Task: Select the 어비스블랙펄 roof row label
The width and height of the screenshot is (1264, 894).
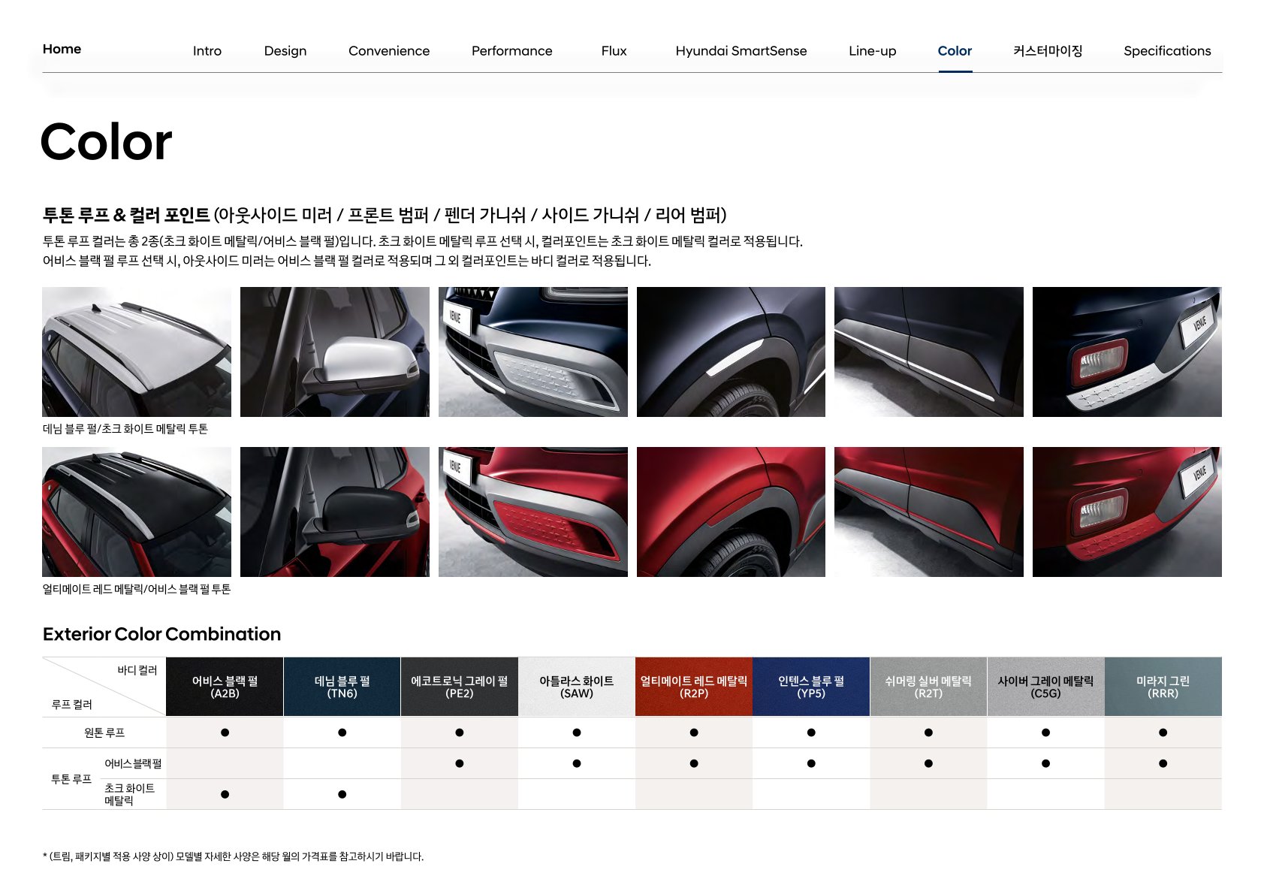Action: pos(133,763)
